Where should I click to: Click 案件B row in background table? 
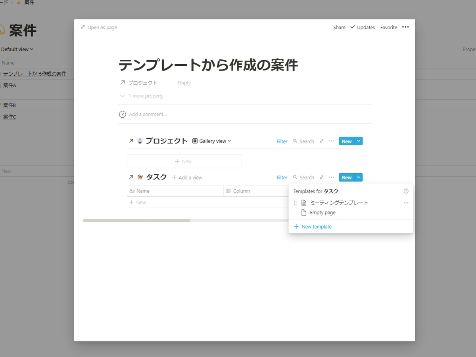tap(10, 105)
